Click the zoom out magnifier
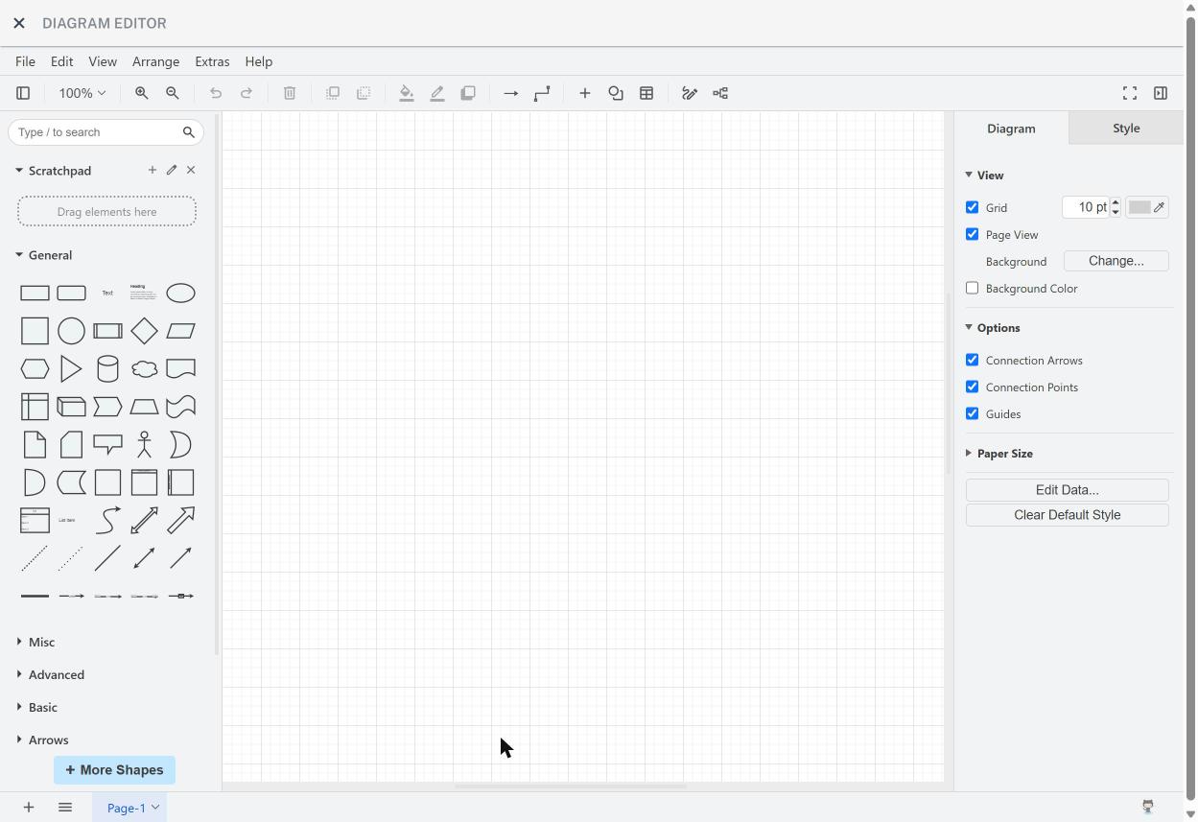Image resolution: width=1198 pixels, height=822 pixels. pyautogui.click(x=173, y=93)
